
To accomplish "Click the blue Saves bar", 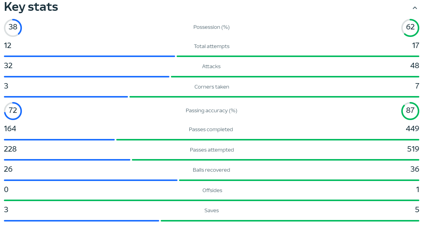I will coord(81,221).
